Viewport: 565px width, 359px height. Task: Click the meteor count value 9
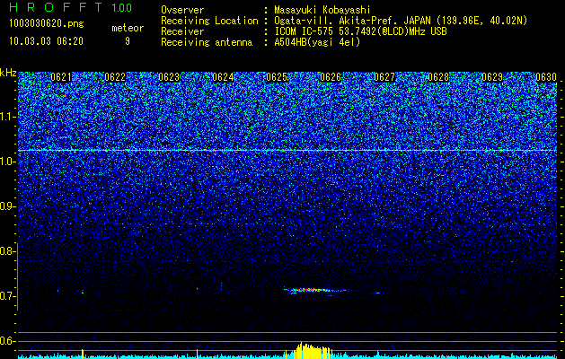(x=128, y=41)
